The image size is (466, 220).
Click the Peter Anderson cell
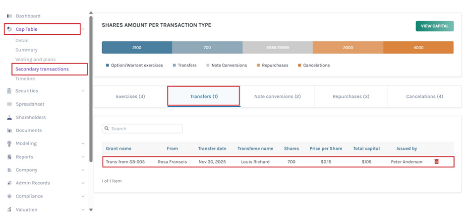(407, 162)
